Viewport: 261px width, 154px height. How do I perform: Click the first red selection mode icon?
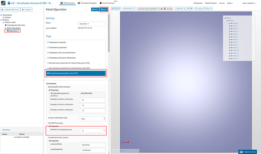click(x=162, y=8)
